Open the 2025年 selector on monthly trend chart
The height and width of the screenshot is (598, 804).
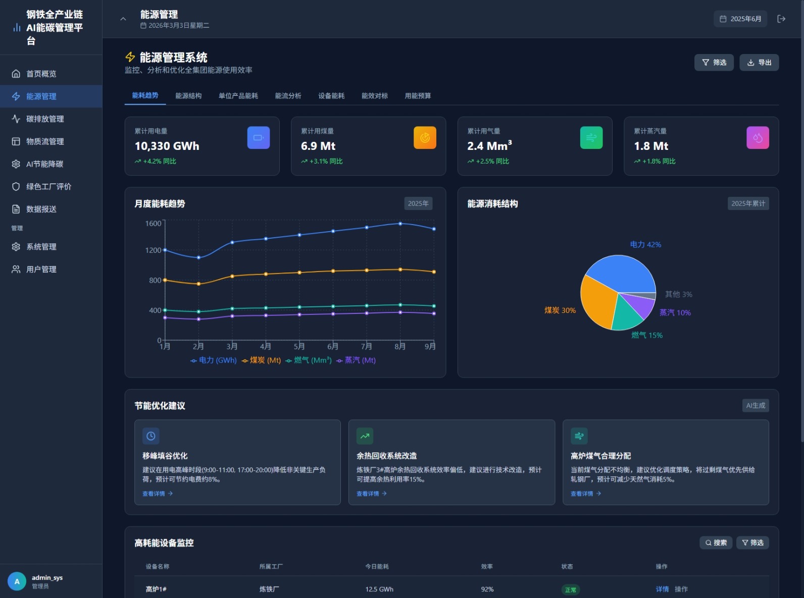click(418, 203)
